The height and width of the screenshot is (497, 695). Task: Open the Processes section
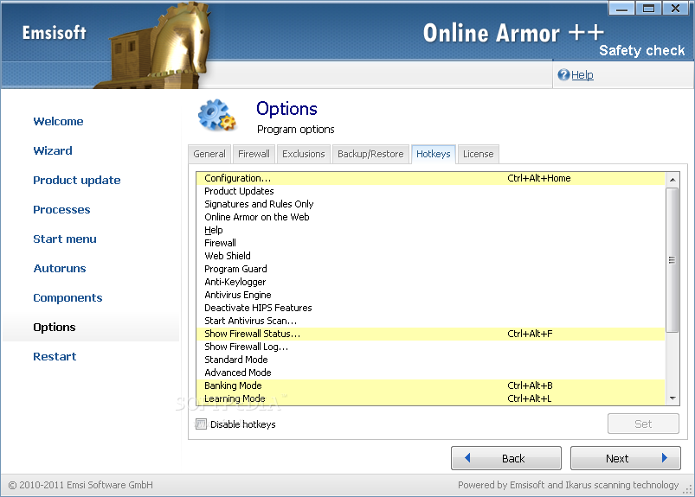pos(61,210)
